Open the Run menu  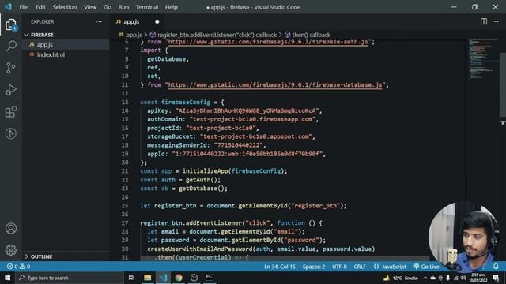point(123,7)
